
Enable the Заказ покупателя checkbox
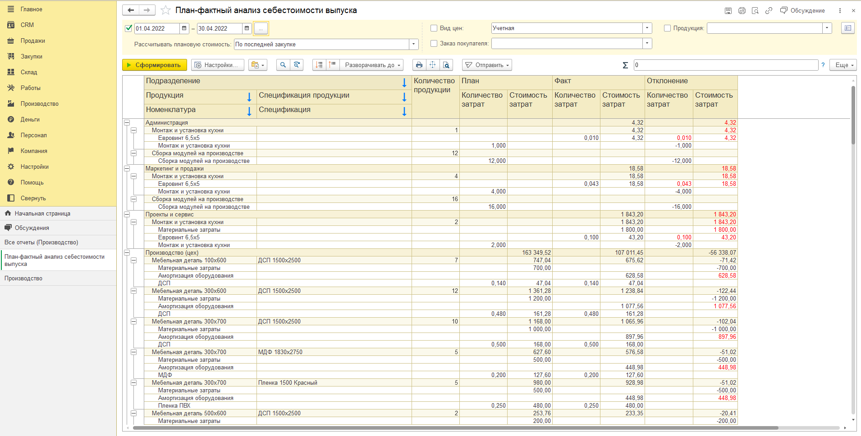(434, 44)
